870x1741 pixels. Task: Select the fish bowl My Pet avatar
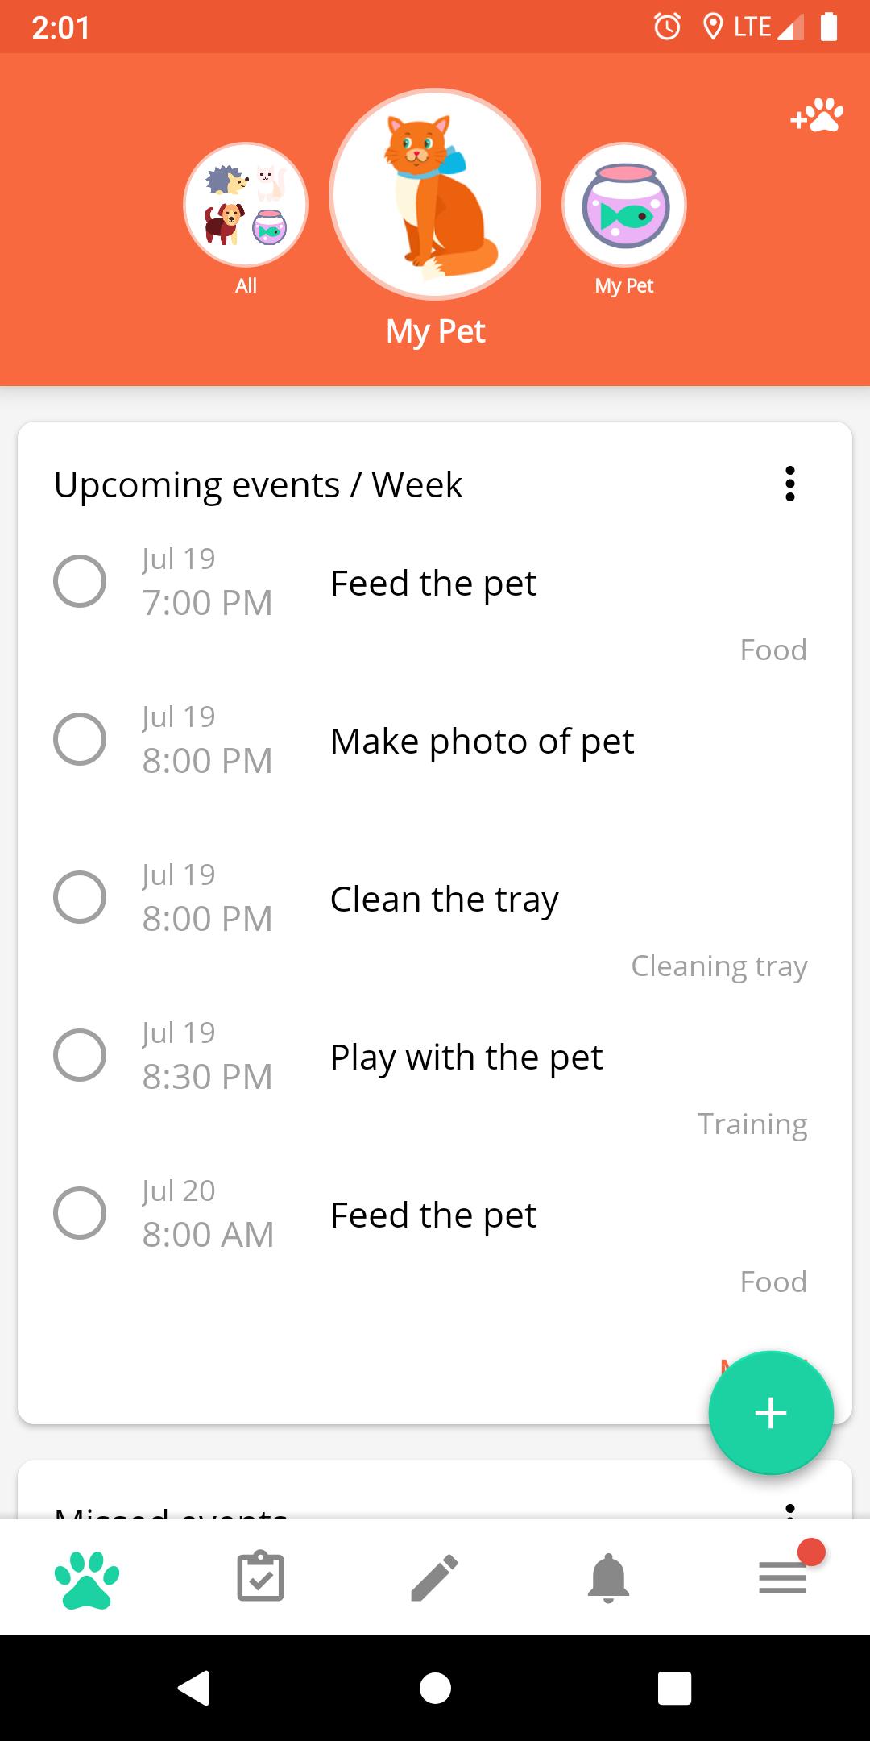[x=624, y=205]
